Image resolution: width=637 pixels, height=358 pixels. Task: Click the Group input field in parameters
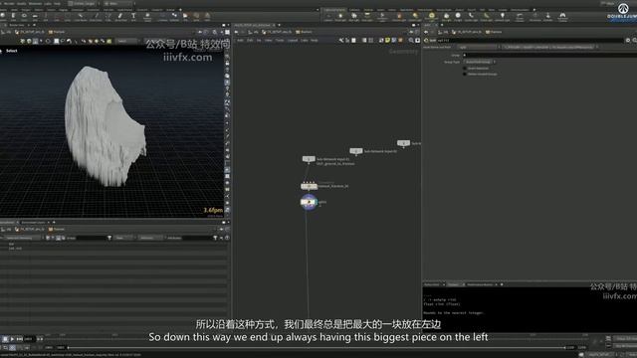click(x=549, y=56)
